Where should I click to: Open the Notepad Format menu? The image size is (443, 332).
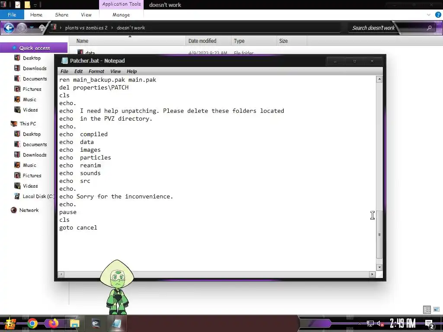click(96, 71)
